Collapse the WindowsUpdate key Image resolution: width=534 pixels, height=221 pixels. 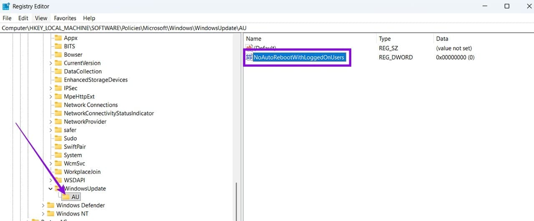(50, 188)
